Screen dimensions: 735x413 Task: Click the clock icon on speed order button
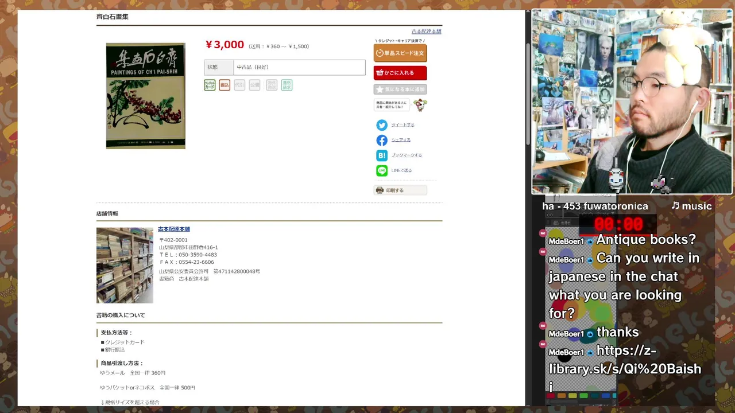[x=380, y=53]
